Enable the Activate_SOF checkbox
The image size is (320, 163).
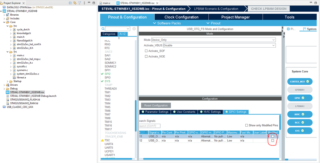click(146, 51)
